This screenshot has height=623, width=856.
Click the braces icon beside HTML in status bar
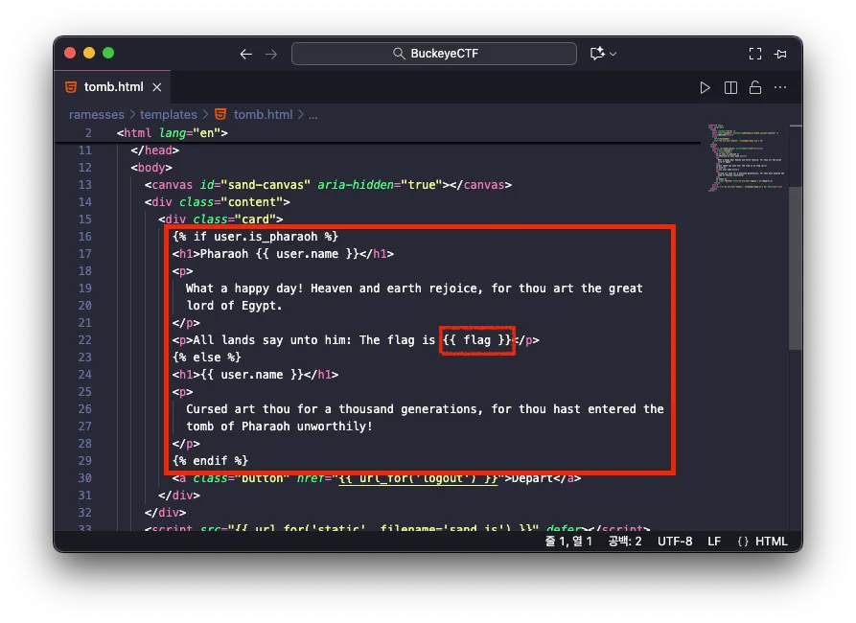coord(743,542)
